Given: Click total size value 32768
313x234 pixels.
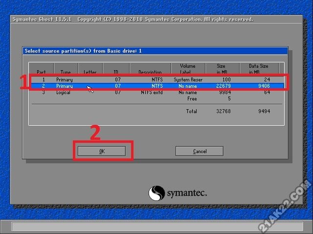Looking at the screenshot, I should coord(224,111).
